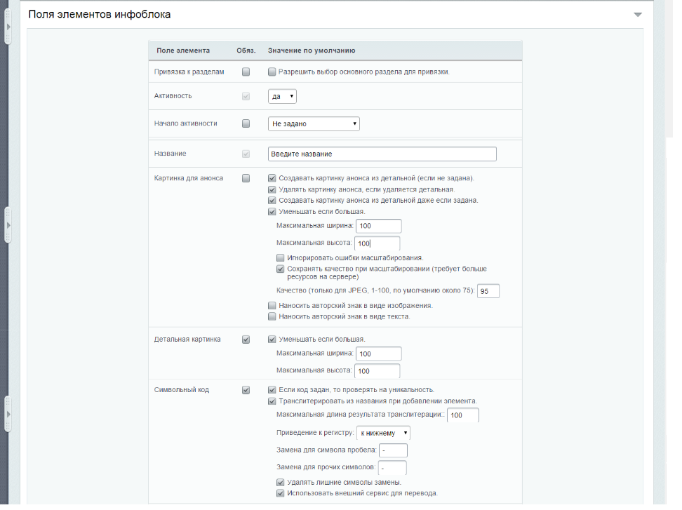Screen dimensions: 682x510
Task: Open the Активность dropdown showing да
Action: [282, 96]
